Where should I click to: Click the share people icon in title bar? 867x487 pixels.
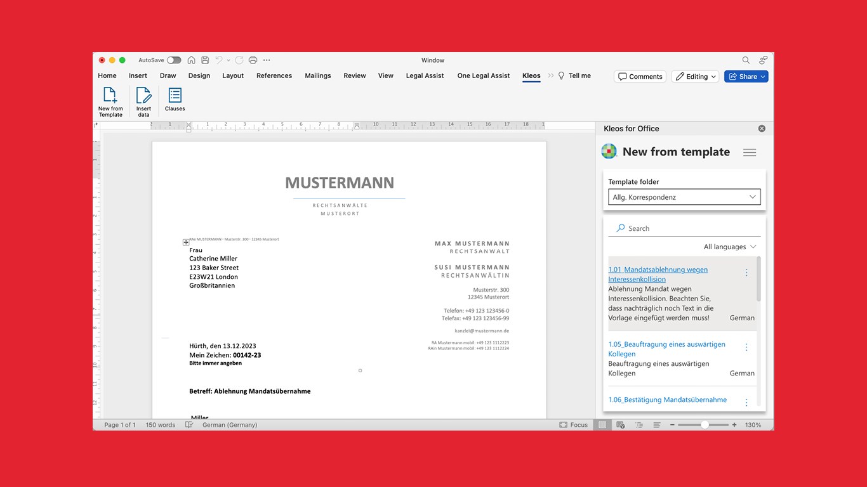(763, 60)
